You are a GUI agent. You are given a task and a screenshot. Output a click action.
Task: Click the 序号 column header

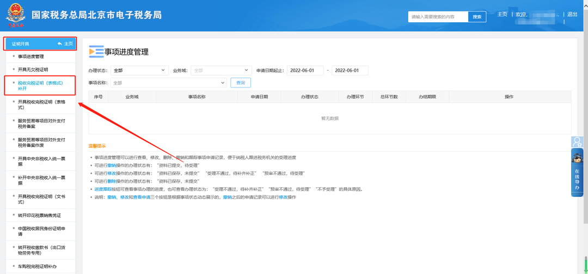click(x=98, y=97)
